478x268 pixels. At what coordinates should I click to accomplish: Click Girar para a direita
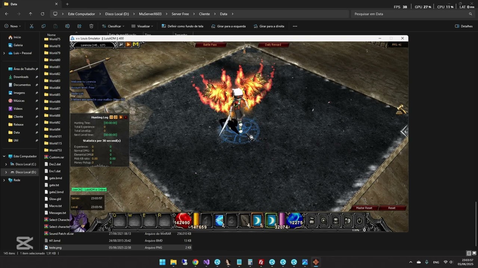[269, 26]
